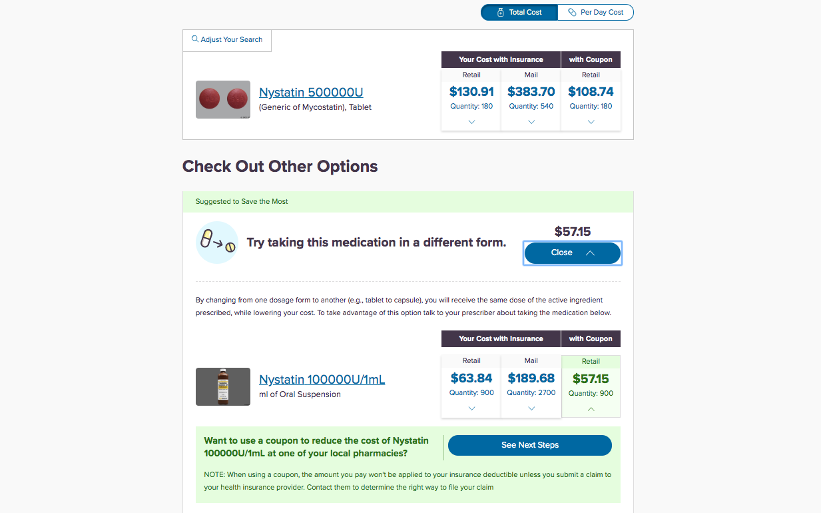
Task: Click the oral suspension bottle thumbnail
Action: (223, 386)
